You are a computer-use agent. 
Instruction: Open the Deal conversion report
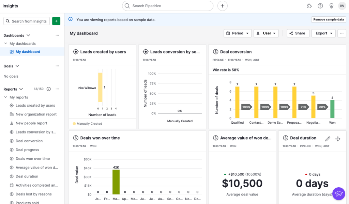click(29, 141)
